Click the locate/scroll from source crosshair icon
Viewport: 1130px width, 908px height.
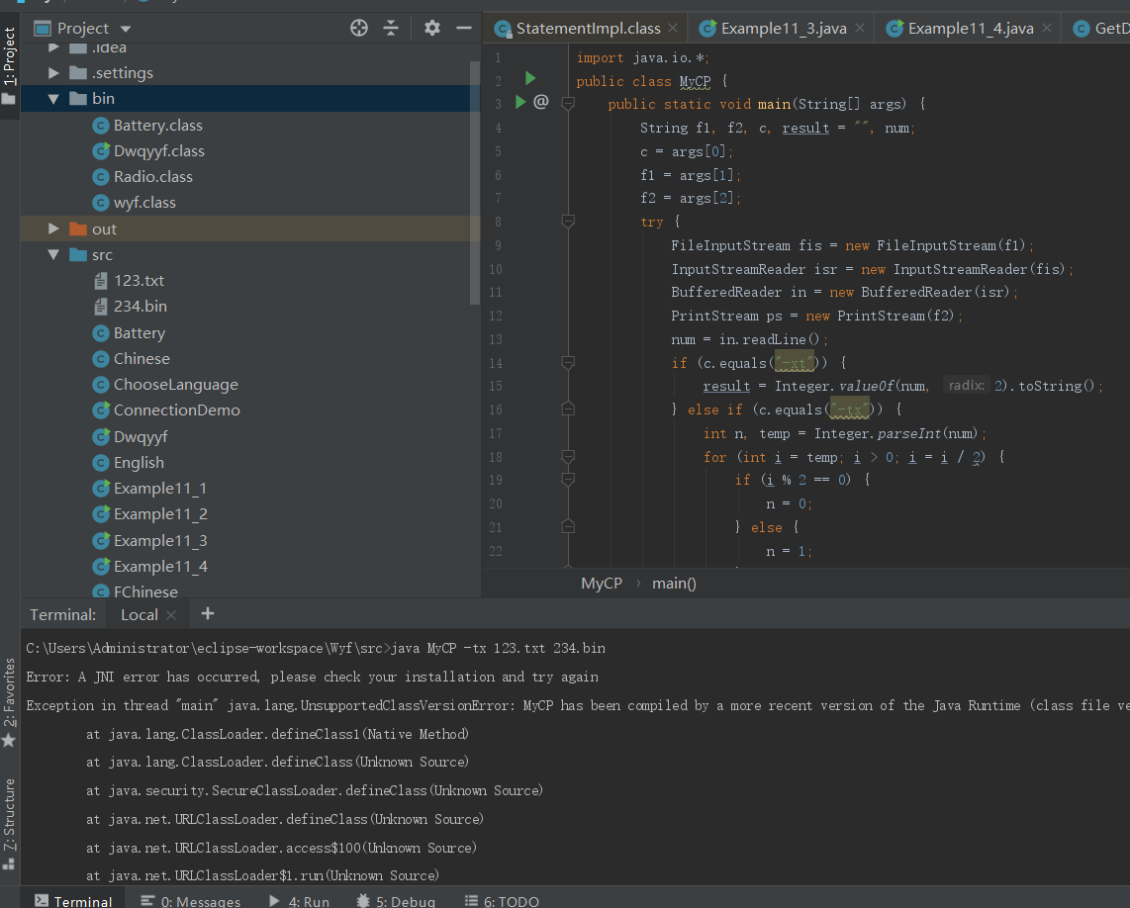[359, 28]
